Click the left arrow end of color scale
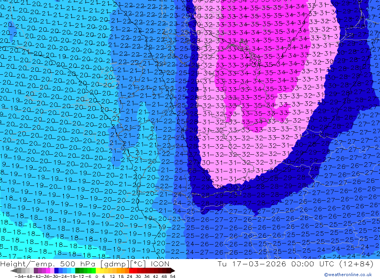Screen dimensions: 380x278 point(14,271)
